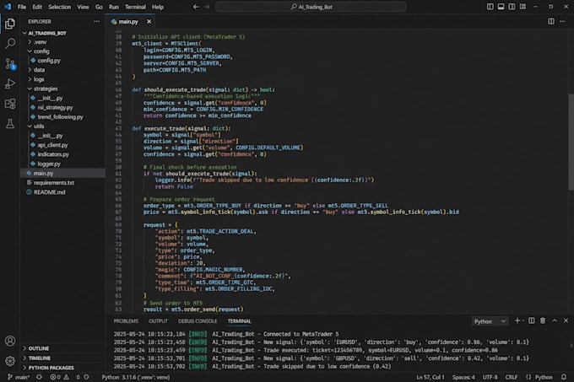Click the Spaces: 4 indentation setting
The width and height of the screenshot is (574, 382).
463,377
